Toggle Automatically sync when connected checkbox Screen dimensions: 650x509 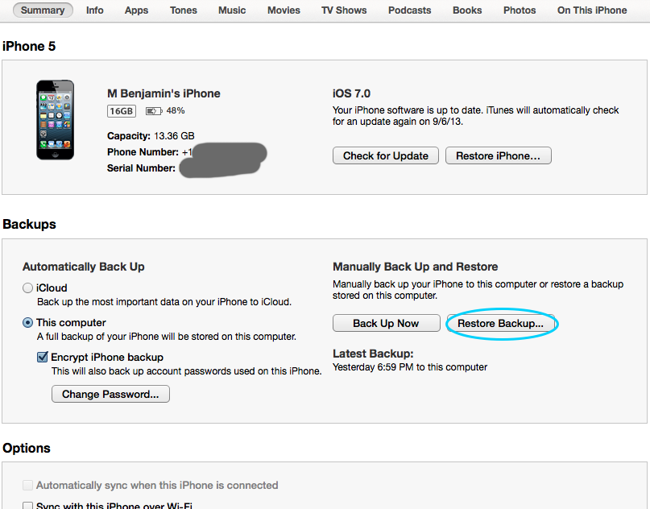coord(27,485)
